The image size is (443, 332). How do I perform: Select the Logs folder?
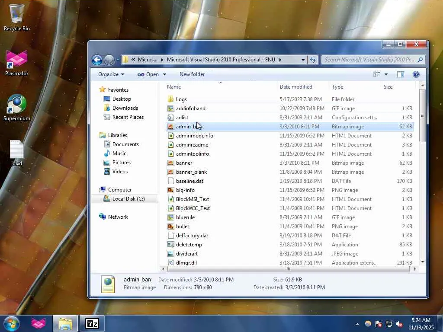click(289, 99)
